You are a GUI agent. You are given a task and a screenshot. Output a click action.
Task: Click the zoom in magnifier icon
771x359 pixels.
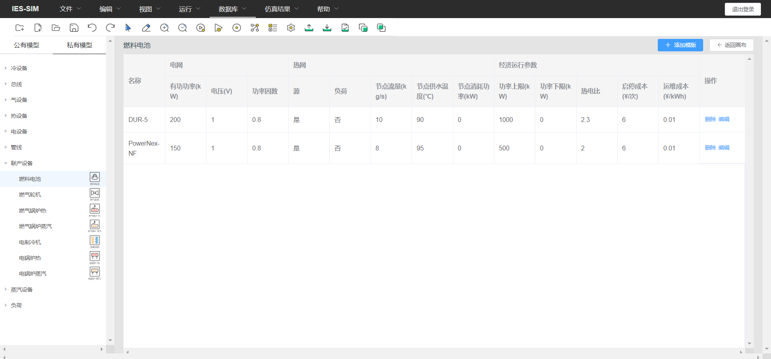pos(164,28)
